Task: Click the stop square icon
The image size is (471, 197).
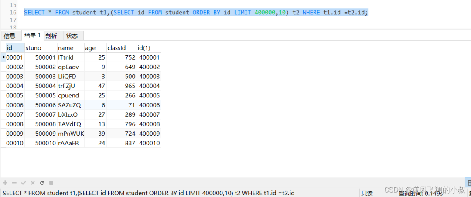Action: coord(51,182)
